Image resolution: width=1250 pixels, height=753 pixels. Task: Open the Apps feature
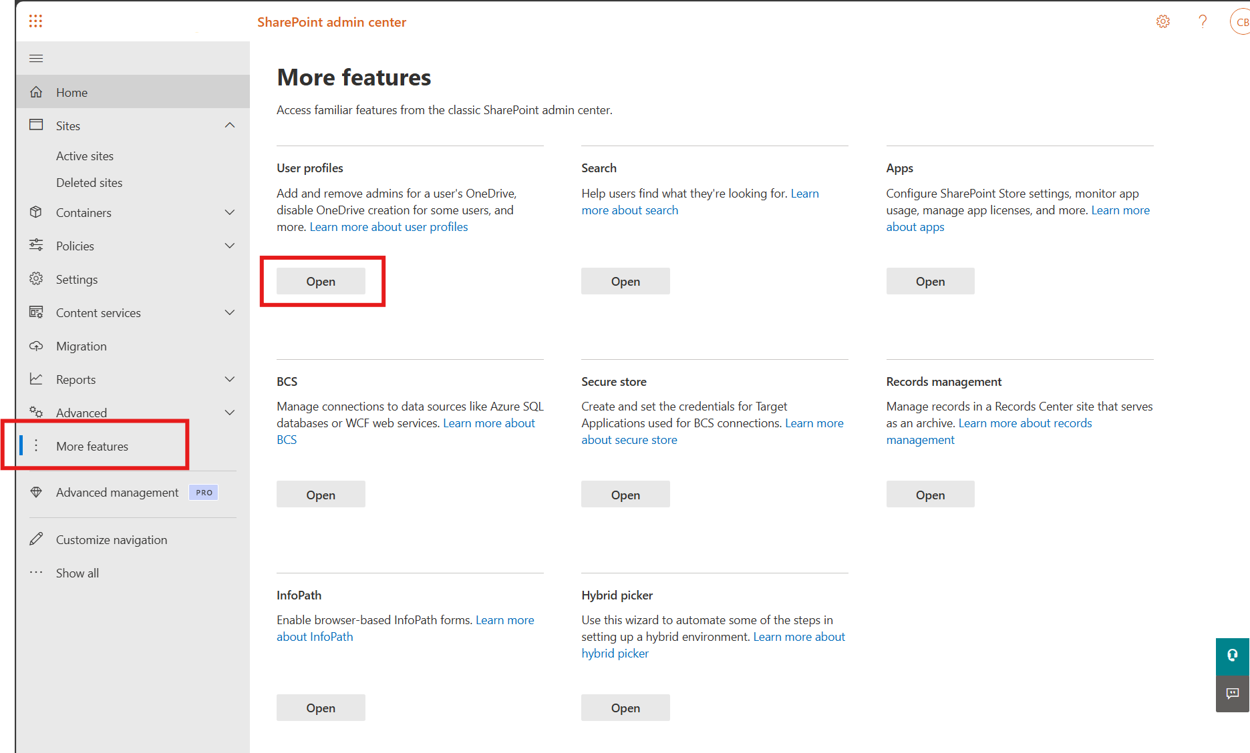930,281
